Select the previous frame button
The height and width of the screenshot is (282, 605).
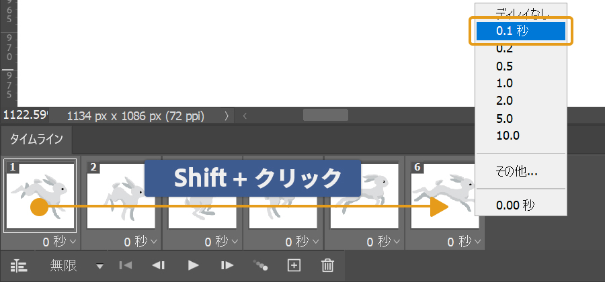[x=159, y=265]
